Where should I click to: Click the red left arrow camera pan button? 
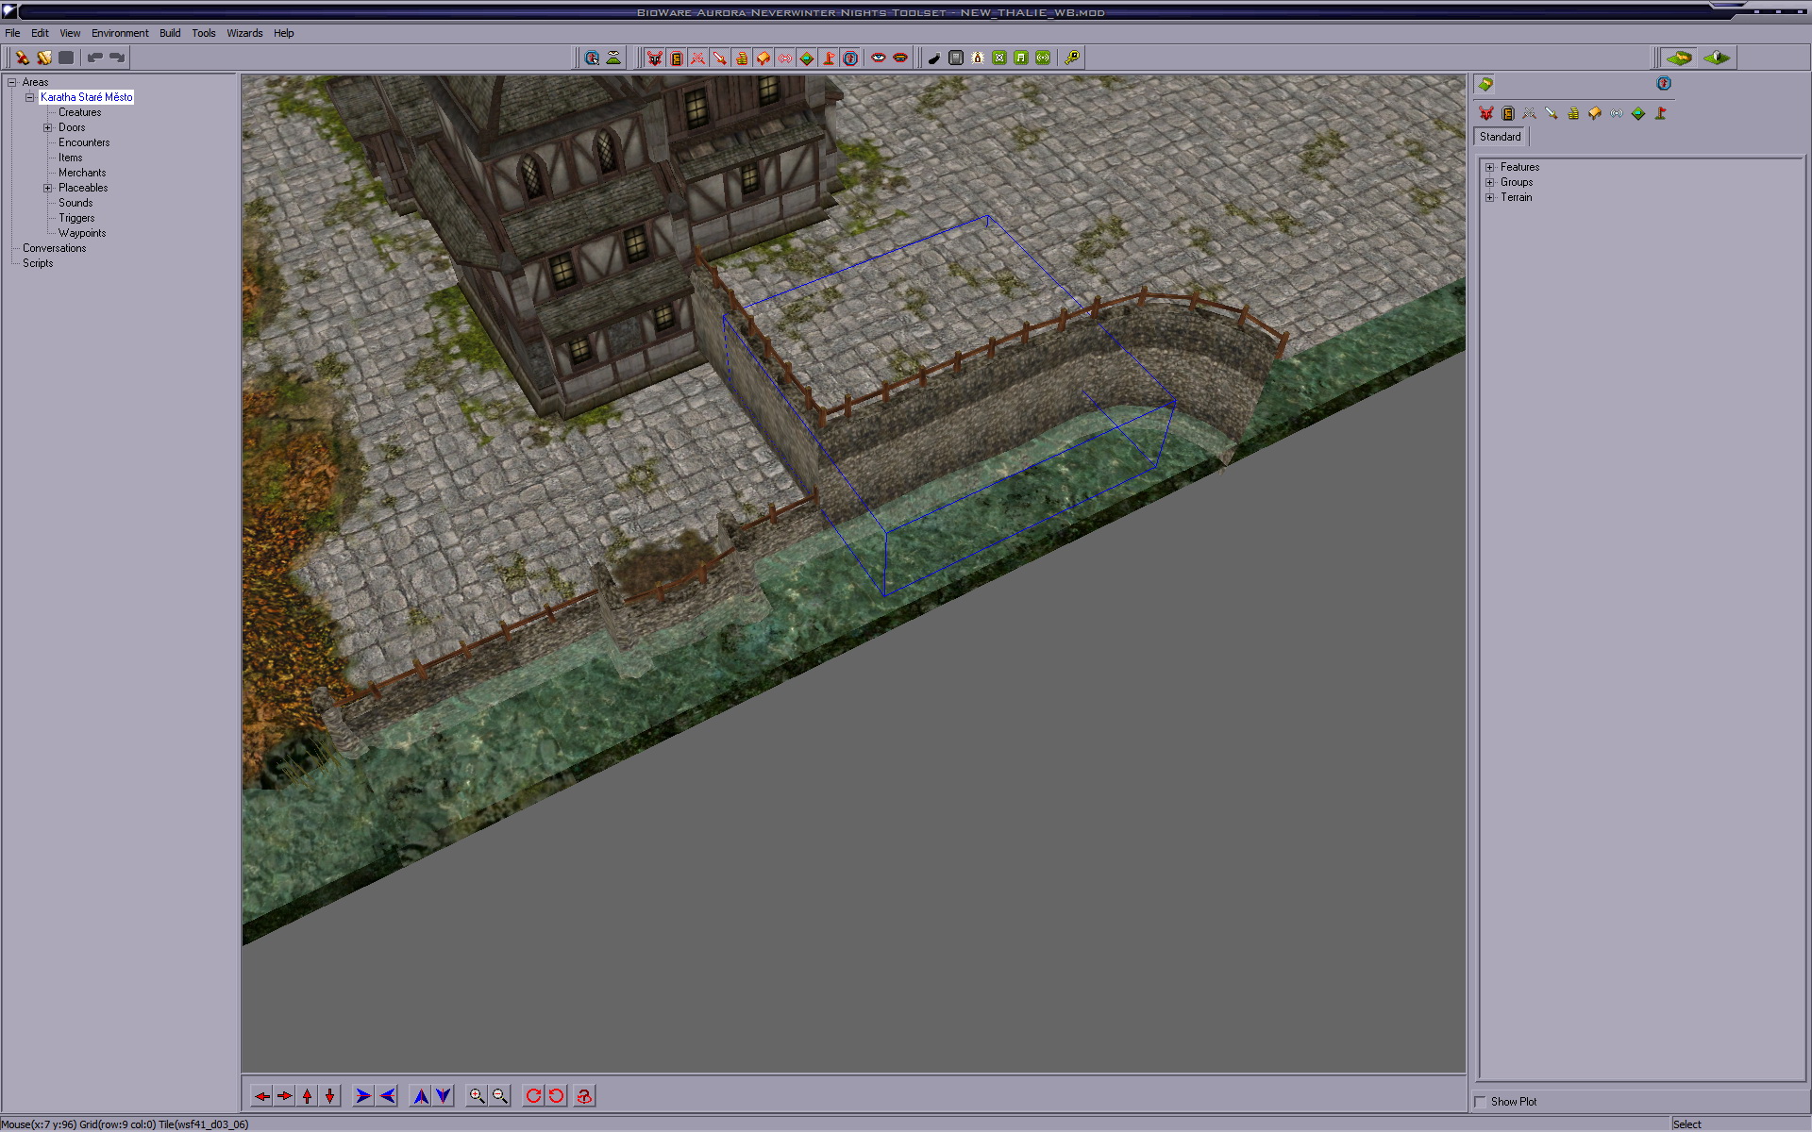click(x=262, y=1096)
